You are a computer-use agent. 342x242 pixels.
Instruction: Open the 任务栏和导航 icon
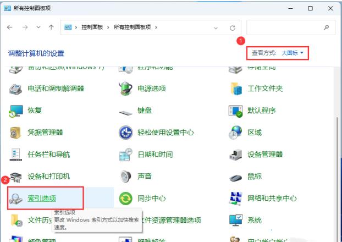pyautogui.click(x=16, y=155)
